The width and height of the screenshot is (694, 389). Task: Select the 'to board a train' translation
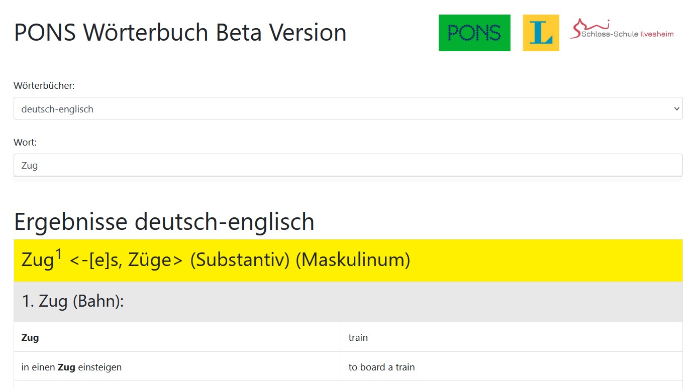[381, 367]
